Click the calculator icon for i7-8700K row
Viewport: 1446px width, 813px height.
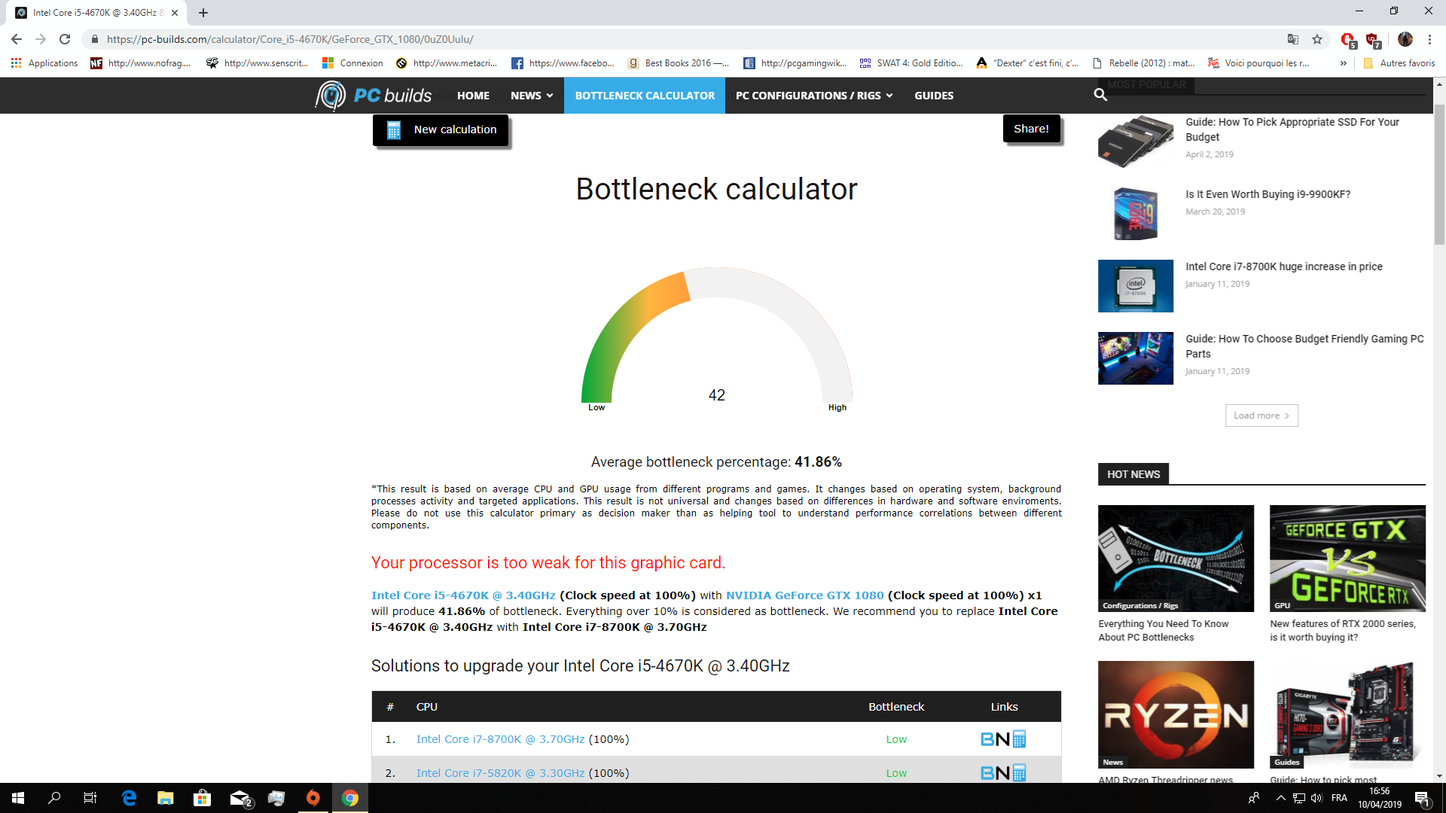(x=1019, y=739)
